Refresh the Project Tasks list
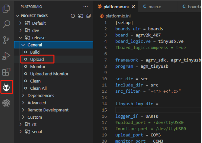 coord(73,16)
